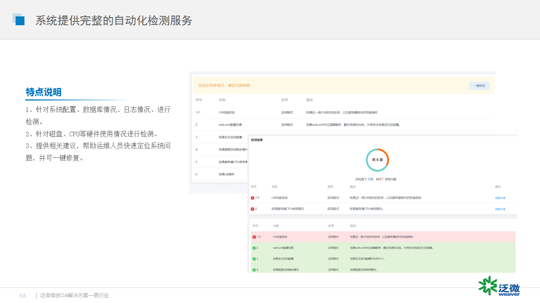This screenshot has height=303, width=540.
Task: Select 检查sql缓存 row in the list
Action: coord(226,174)
